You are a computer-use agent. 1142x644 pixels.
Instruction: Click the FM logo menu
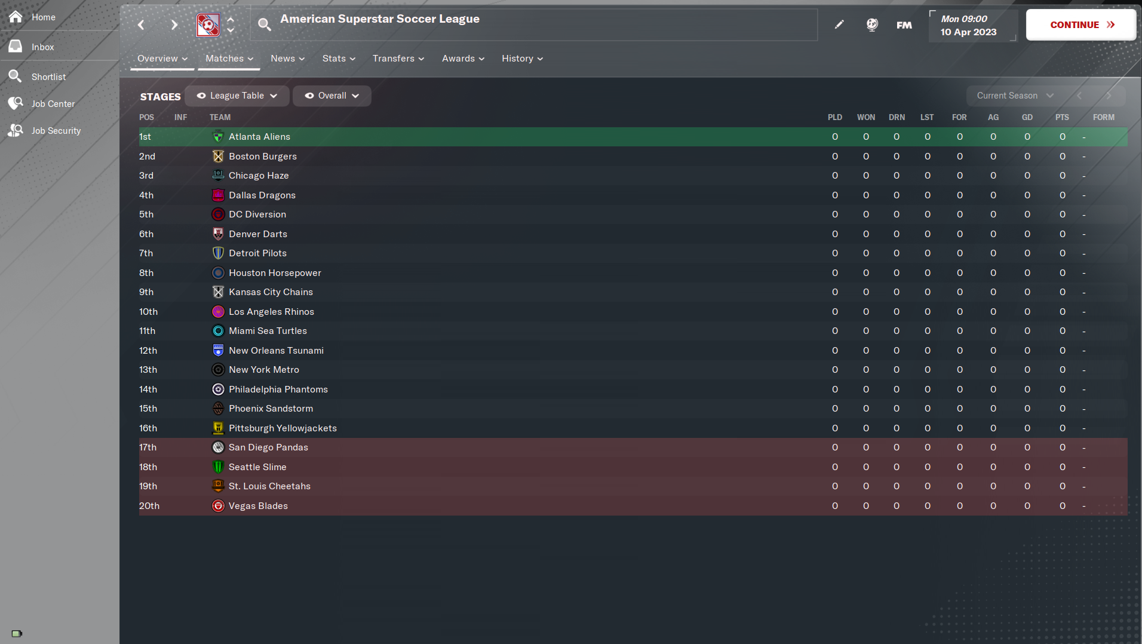904,24
